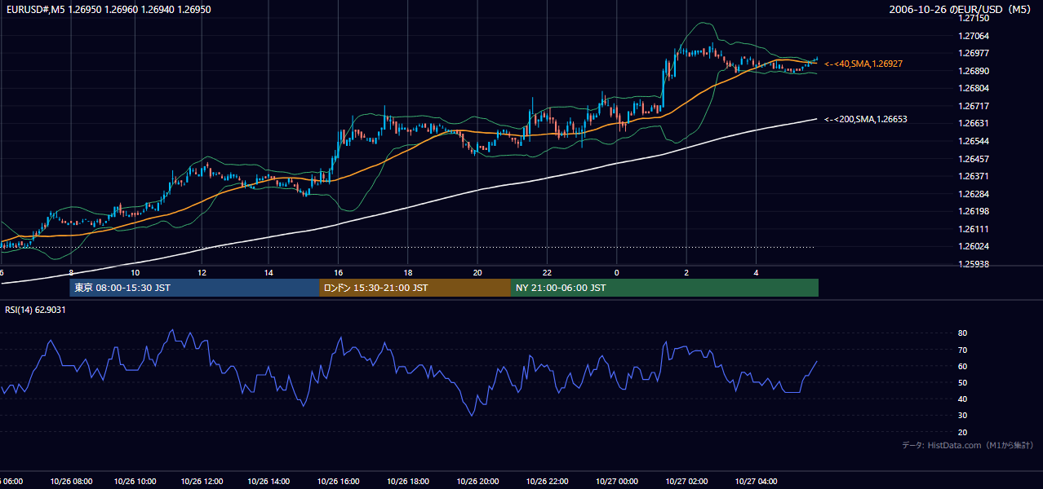The height and width of the screenshot is (489, 1043).
Task: Click price scale value 1.26024
Action: point(974,246)
